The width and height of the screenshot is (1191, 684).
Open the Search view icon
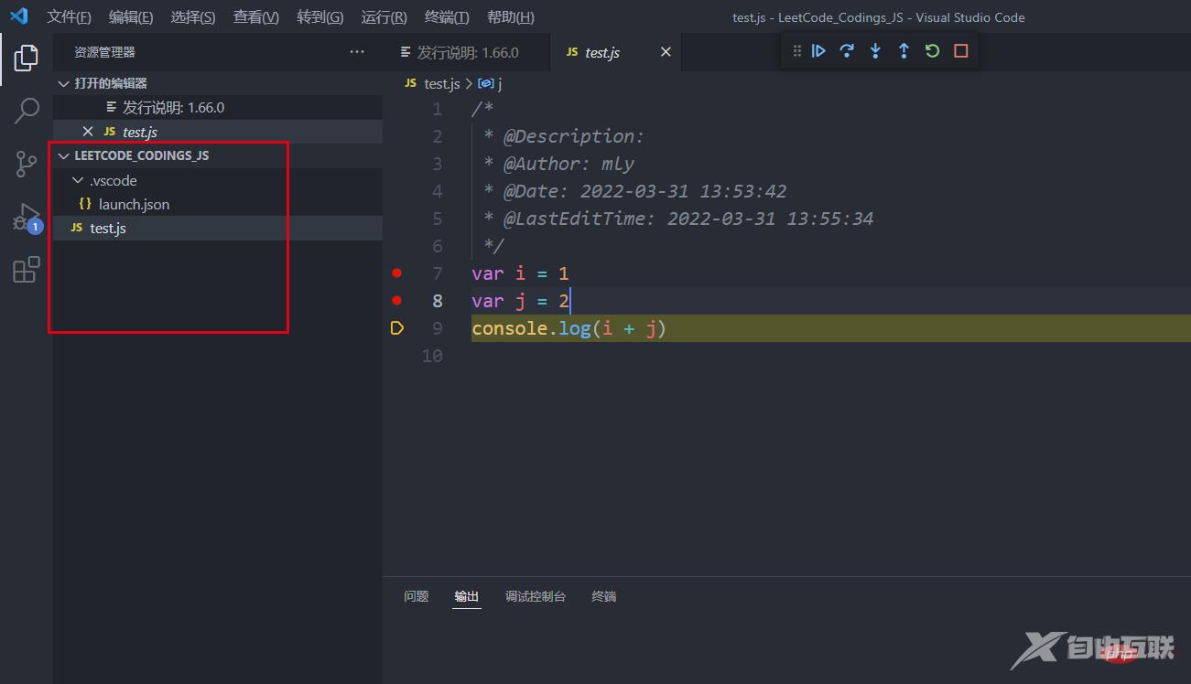click(26, 111)
